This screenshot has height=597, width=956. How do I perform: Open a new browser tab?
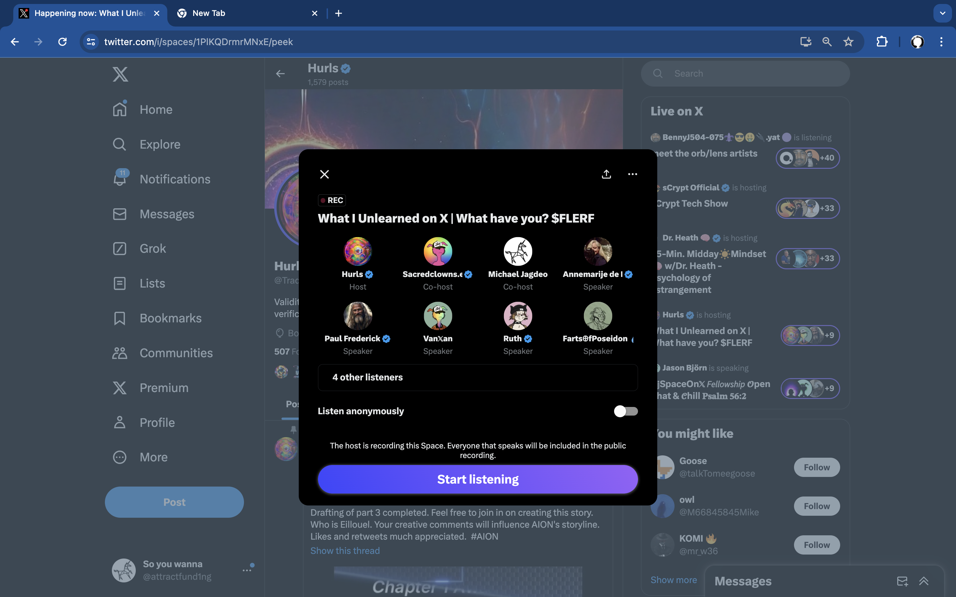click(x=339, y=13)
